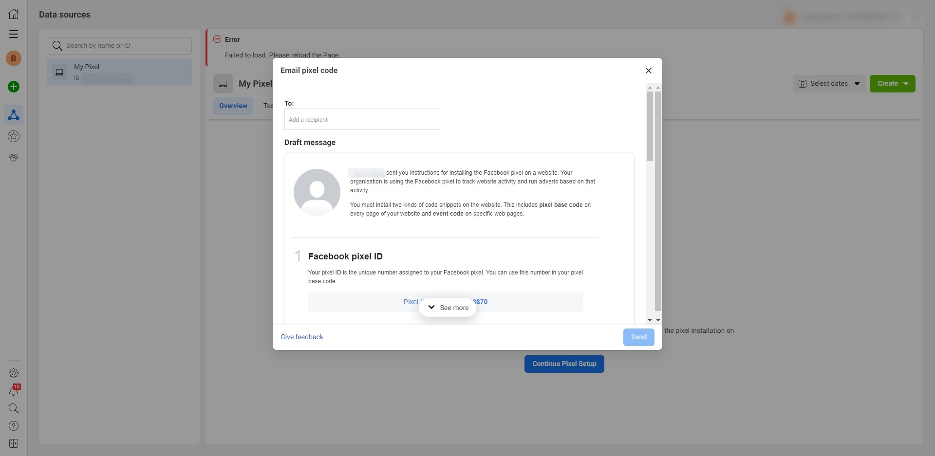Expand the See more draft message
Screen dimensions: 935x456
tap(448, 308)
